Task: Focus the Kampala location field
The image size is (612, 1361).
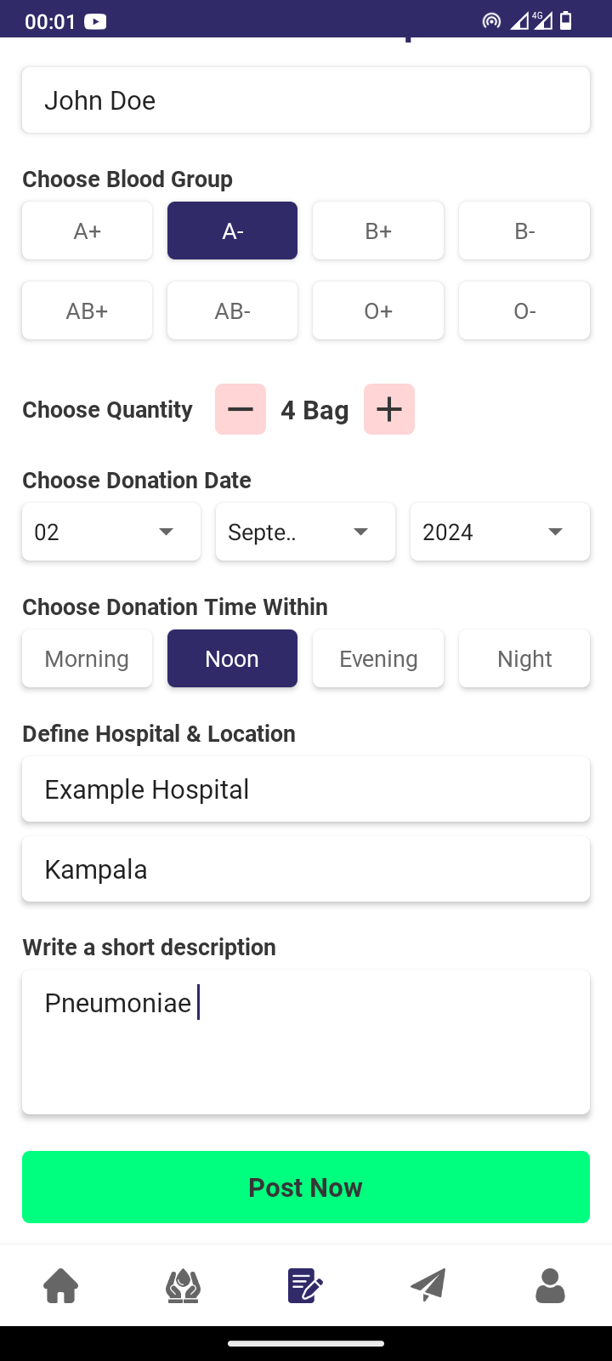Action: pyautogui.click(x=306, y=869)
